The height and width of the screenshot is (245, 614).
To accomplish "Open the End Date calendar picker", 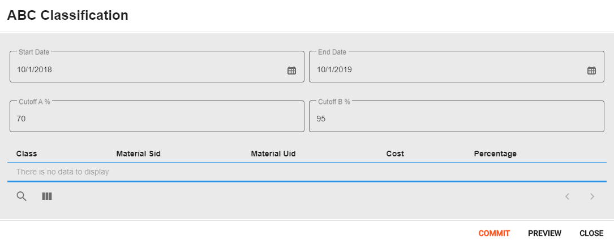I will (591, 71).
